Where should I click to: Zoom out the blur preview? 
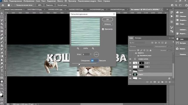pyautogui.click(x=78, y=48)
